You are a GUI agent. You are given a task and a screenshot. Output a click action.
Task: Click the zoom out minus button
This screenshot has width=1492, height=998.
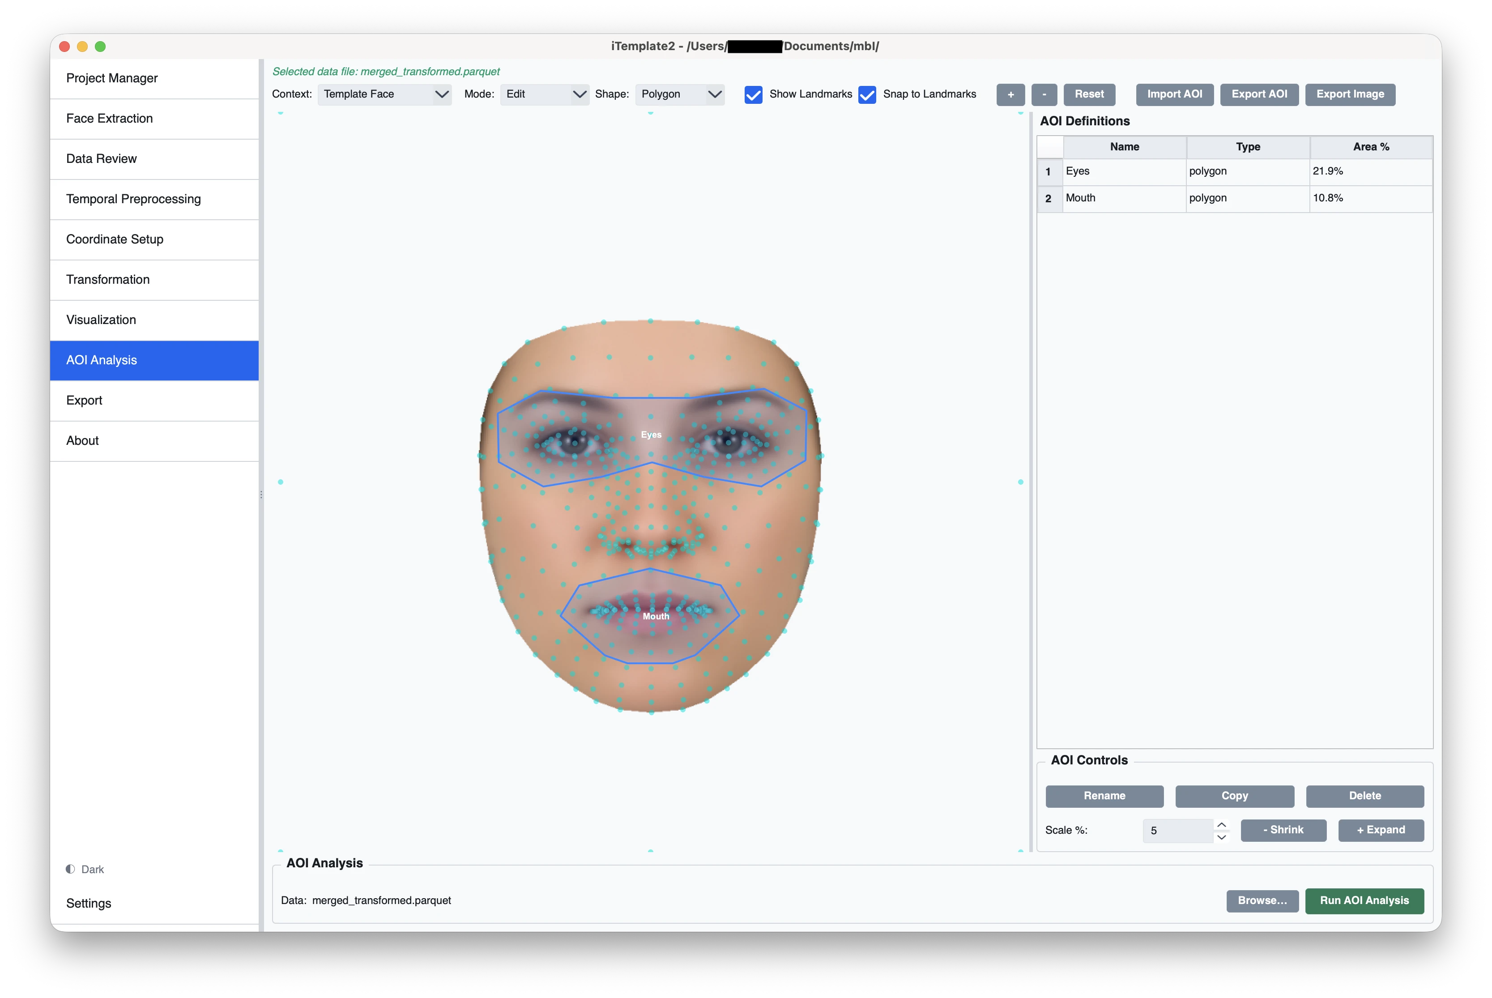point(1044,94)
